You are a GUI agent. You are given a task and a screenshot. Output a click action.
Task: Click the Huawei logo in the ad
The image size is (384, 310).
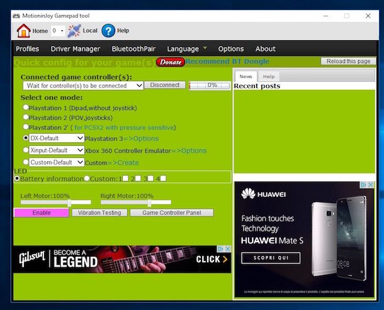[x=263, y=194]
